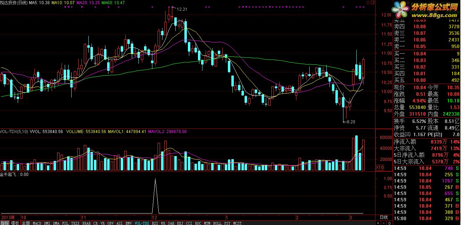Switch to the BOLL indicator tab
The image size is (461, 225).
click(x=217, y=223)
